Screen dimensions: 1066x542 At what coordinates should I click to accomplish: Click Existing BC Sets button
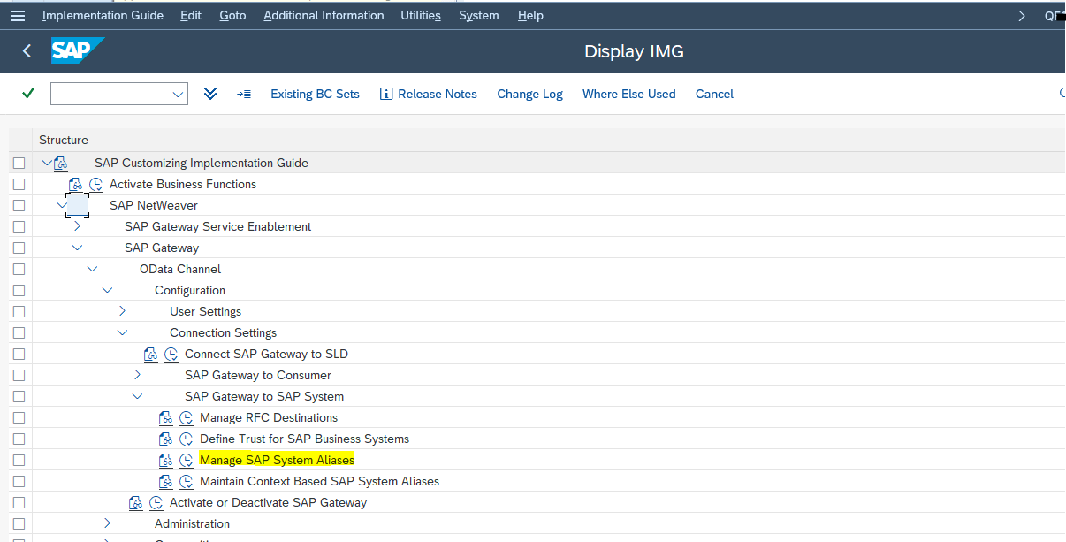point(315,94)
